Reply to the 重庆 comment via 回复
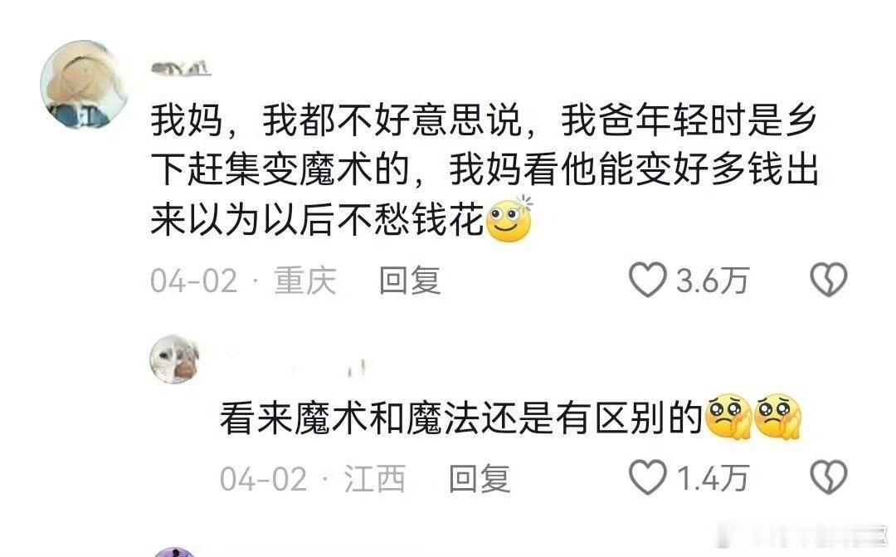 point(410,281)
